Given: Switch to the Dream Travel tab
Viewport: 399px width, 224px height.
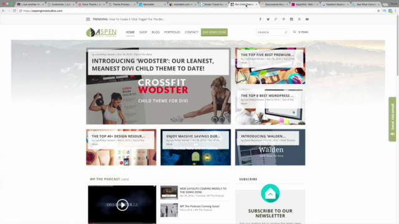Looking at the screenshot, I should coord(213,4).
